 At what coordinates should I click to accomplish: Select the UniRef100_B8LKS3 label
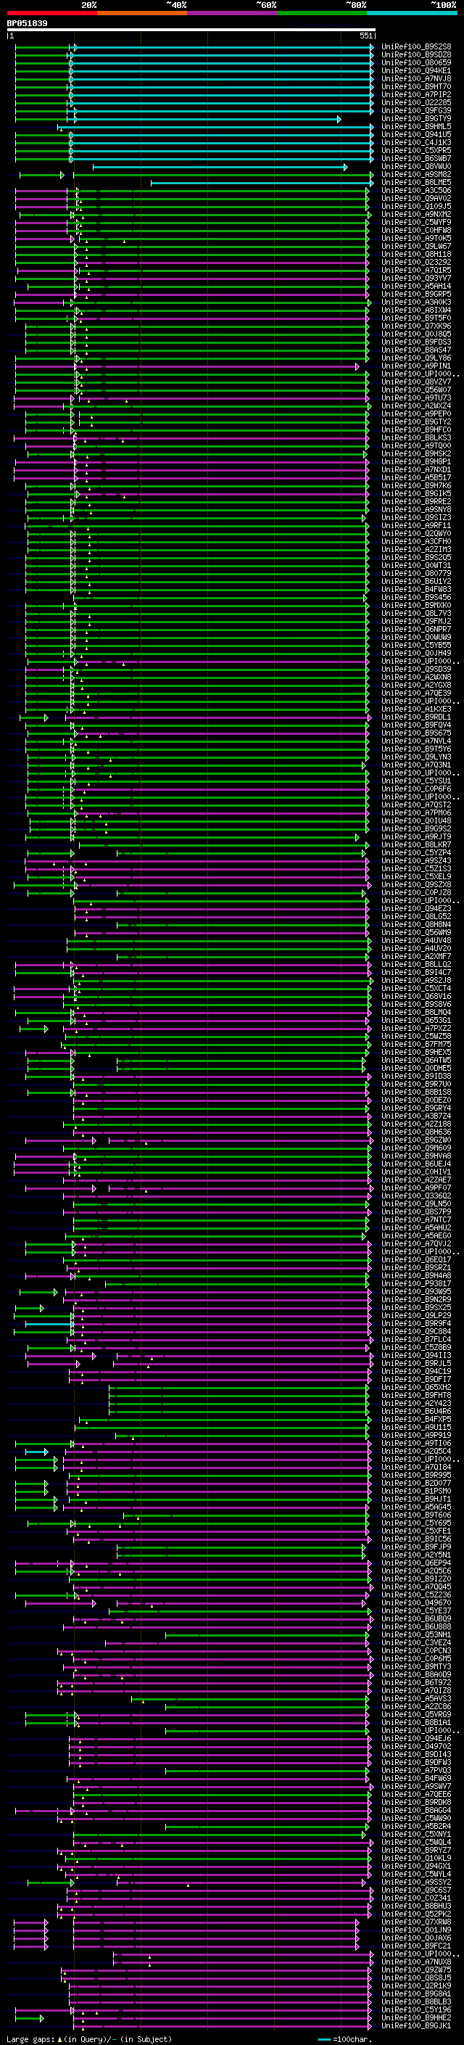click(416, 438)
